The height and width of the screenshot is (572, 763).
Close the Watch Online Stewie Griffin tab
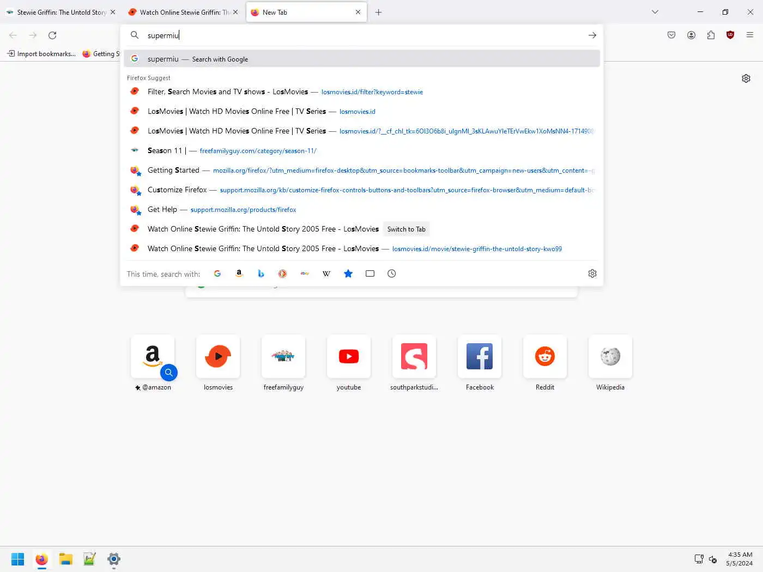pyautogui.click(x=235, y=12)
